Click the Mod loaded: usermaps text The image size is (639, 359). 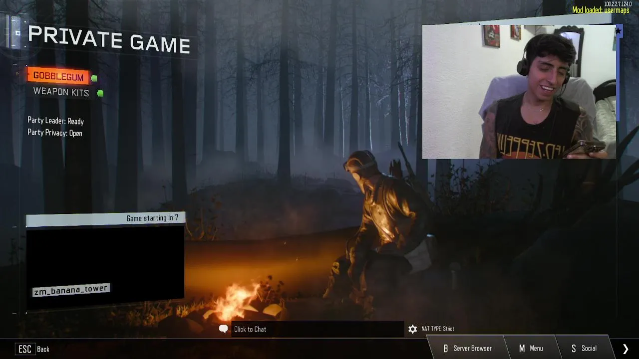(601, 10)
